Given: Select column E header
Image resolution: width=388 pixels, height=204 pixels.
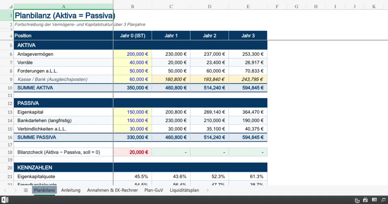Looking at the screenshot, I should pos(248,7).
